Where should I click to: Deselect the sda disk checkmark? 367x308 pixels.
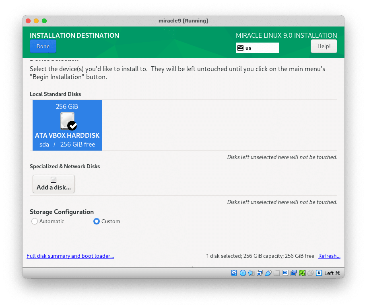72,126
